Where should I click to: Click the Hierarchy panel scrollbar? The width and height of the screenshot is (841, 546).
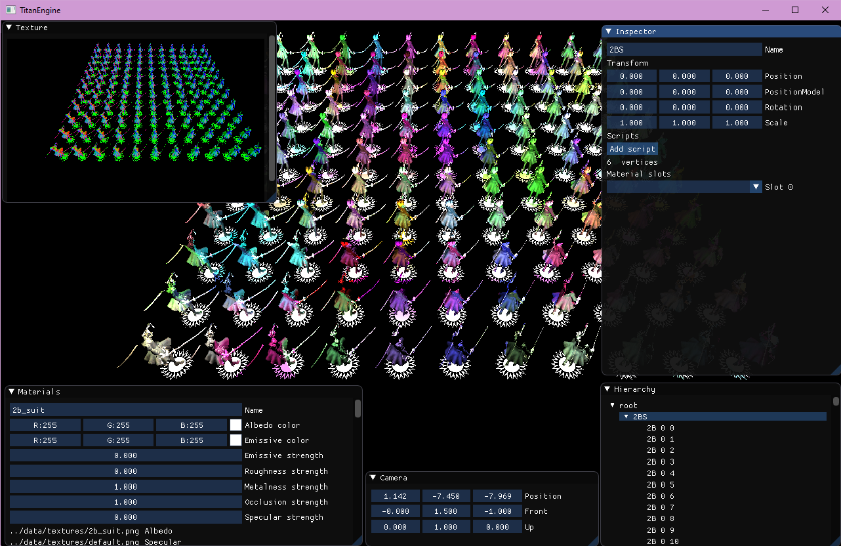(836, 401)
